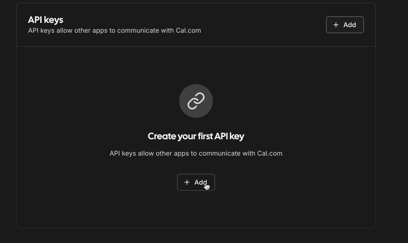The height and width of the screenshot is (243, 408).
Task: Click the 'API keys' heading text
Action: 45,20
